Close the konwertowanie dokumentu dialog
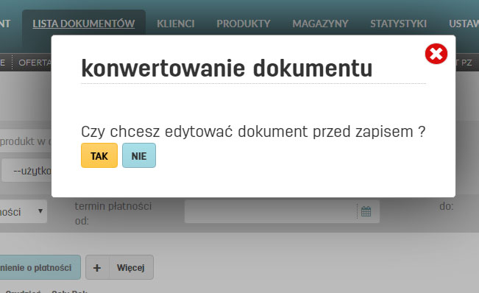Screen dimensions: 479x293 click(436, 54)
